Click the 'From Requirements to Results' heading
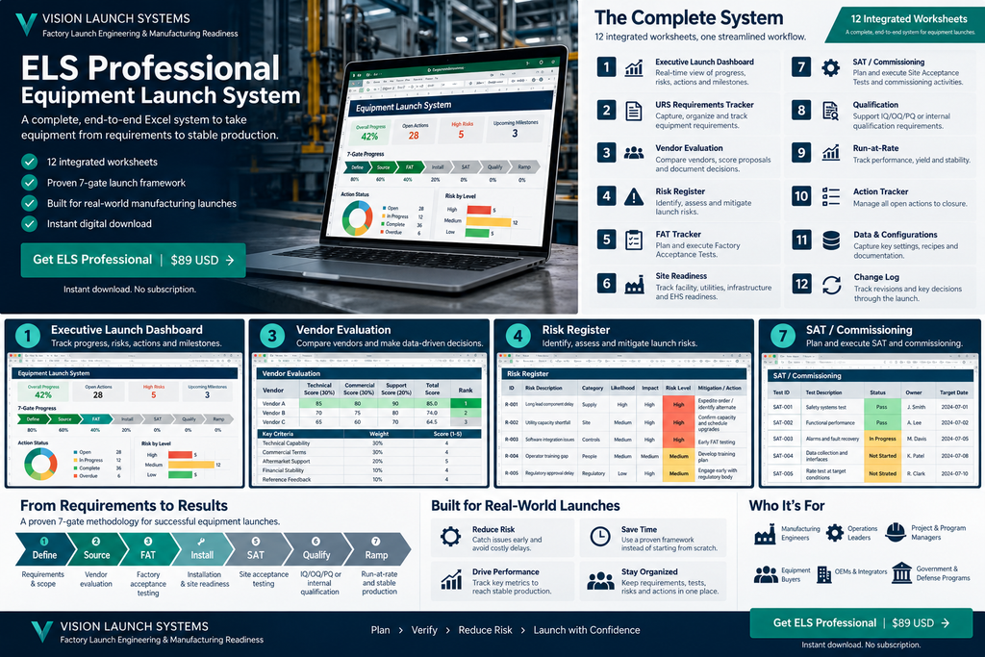The image size is (985, 657). [x=124, y=506]
